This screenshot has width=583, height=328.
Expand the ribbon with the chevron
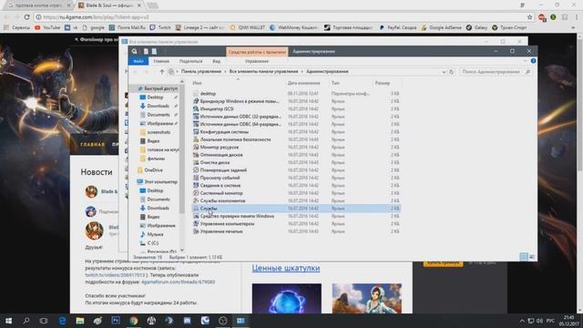525,61
